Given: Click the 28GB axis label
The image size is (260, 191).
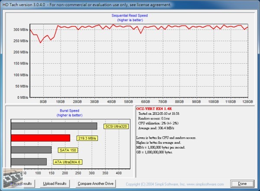Looking at the screenshot, I should [x=77, y=102].
